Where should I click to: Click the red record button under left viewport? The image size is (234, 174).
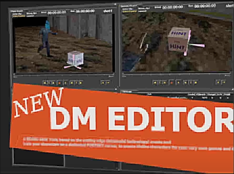coord(59,83)
